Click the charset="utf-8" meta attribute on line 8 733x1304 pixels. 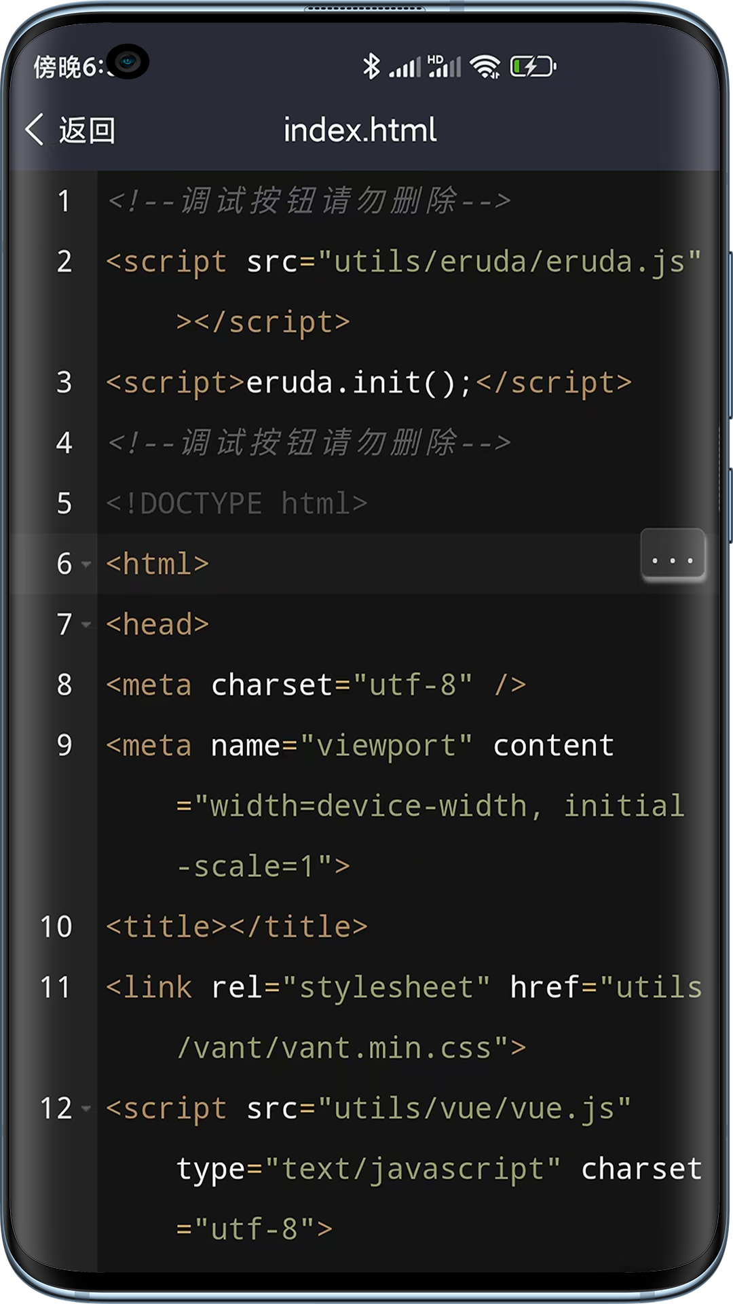click(x=342, y=685)
